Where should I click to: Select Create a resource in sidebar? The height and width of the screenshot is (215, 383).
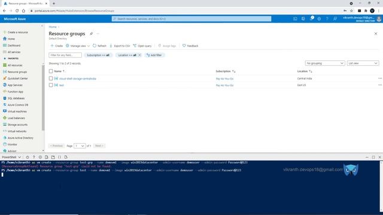16,32
